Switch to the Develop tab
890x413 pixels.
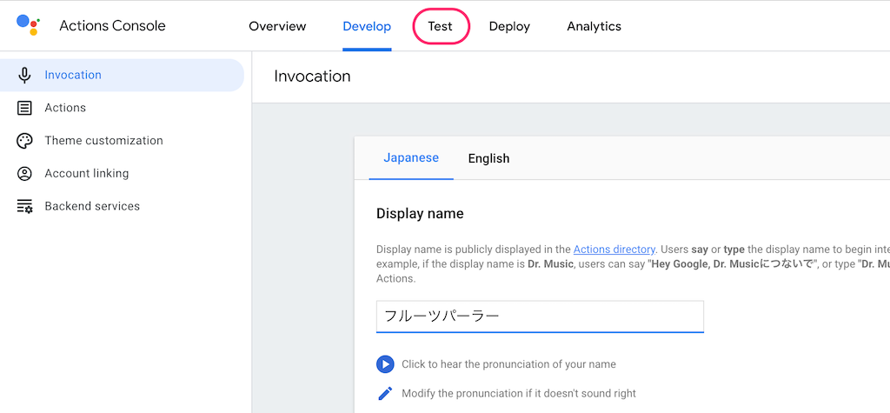[x=367, y=26]
